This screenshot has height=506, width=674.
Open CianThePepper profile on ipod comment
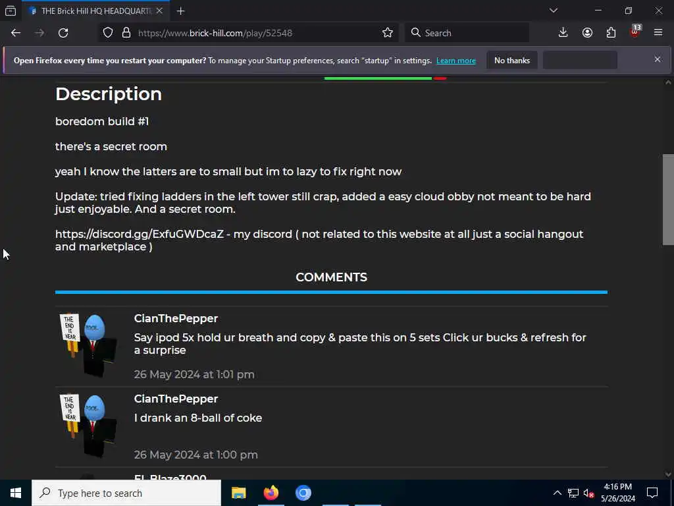tap(176, 318)
